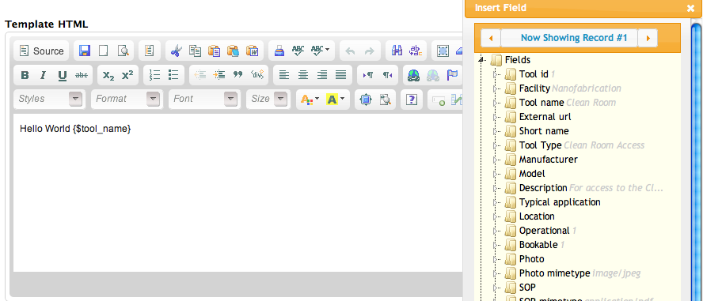
Task: Create a Div container
Action: point(257,75)
